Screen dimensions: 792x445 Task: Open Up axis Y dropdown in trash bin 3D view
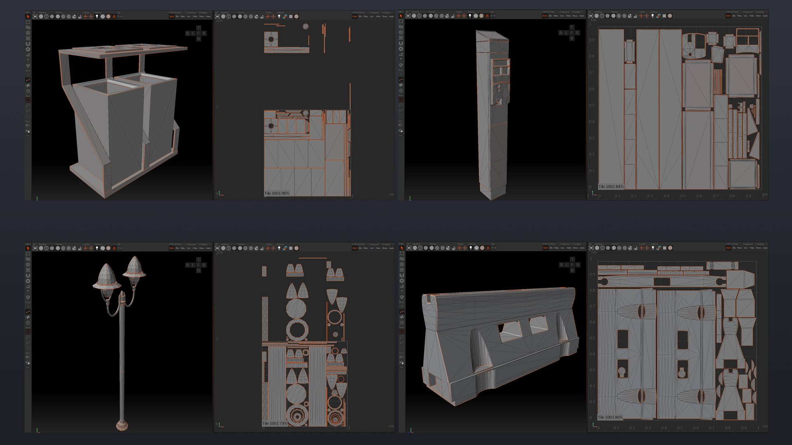click(x=120, y=16)
